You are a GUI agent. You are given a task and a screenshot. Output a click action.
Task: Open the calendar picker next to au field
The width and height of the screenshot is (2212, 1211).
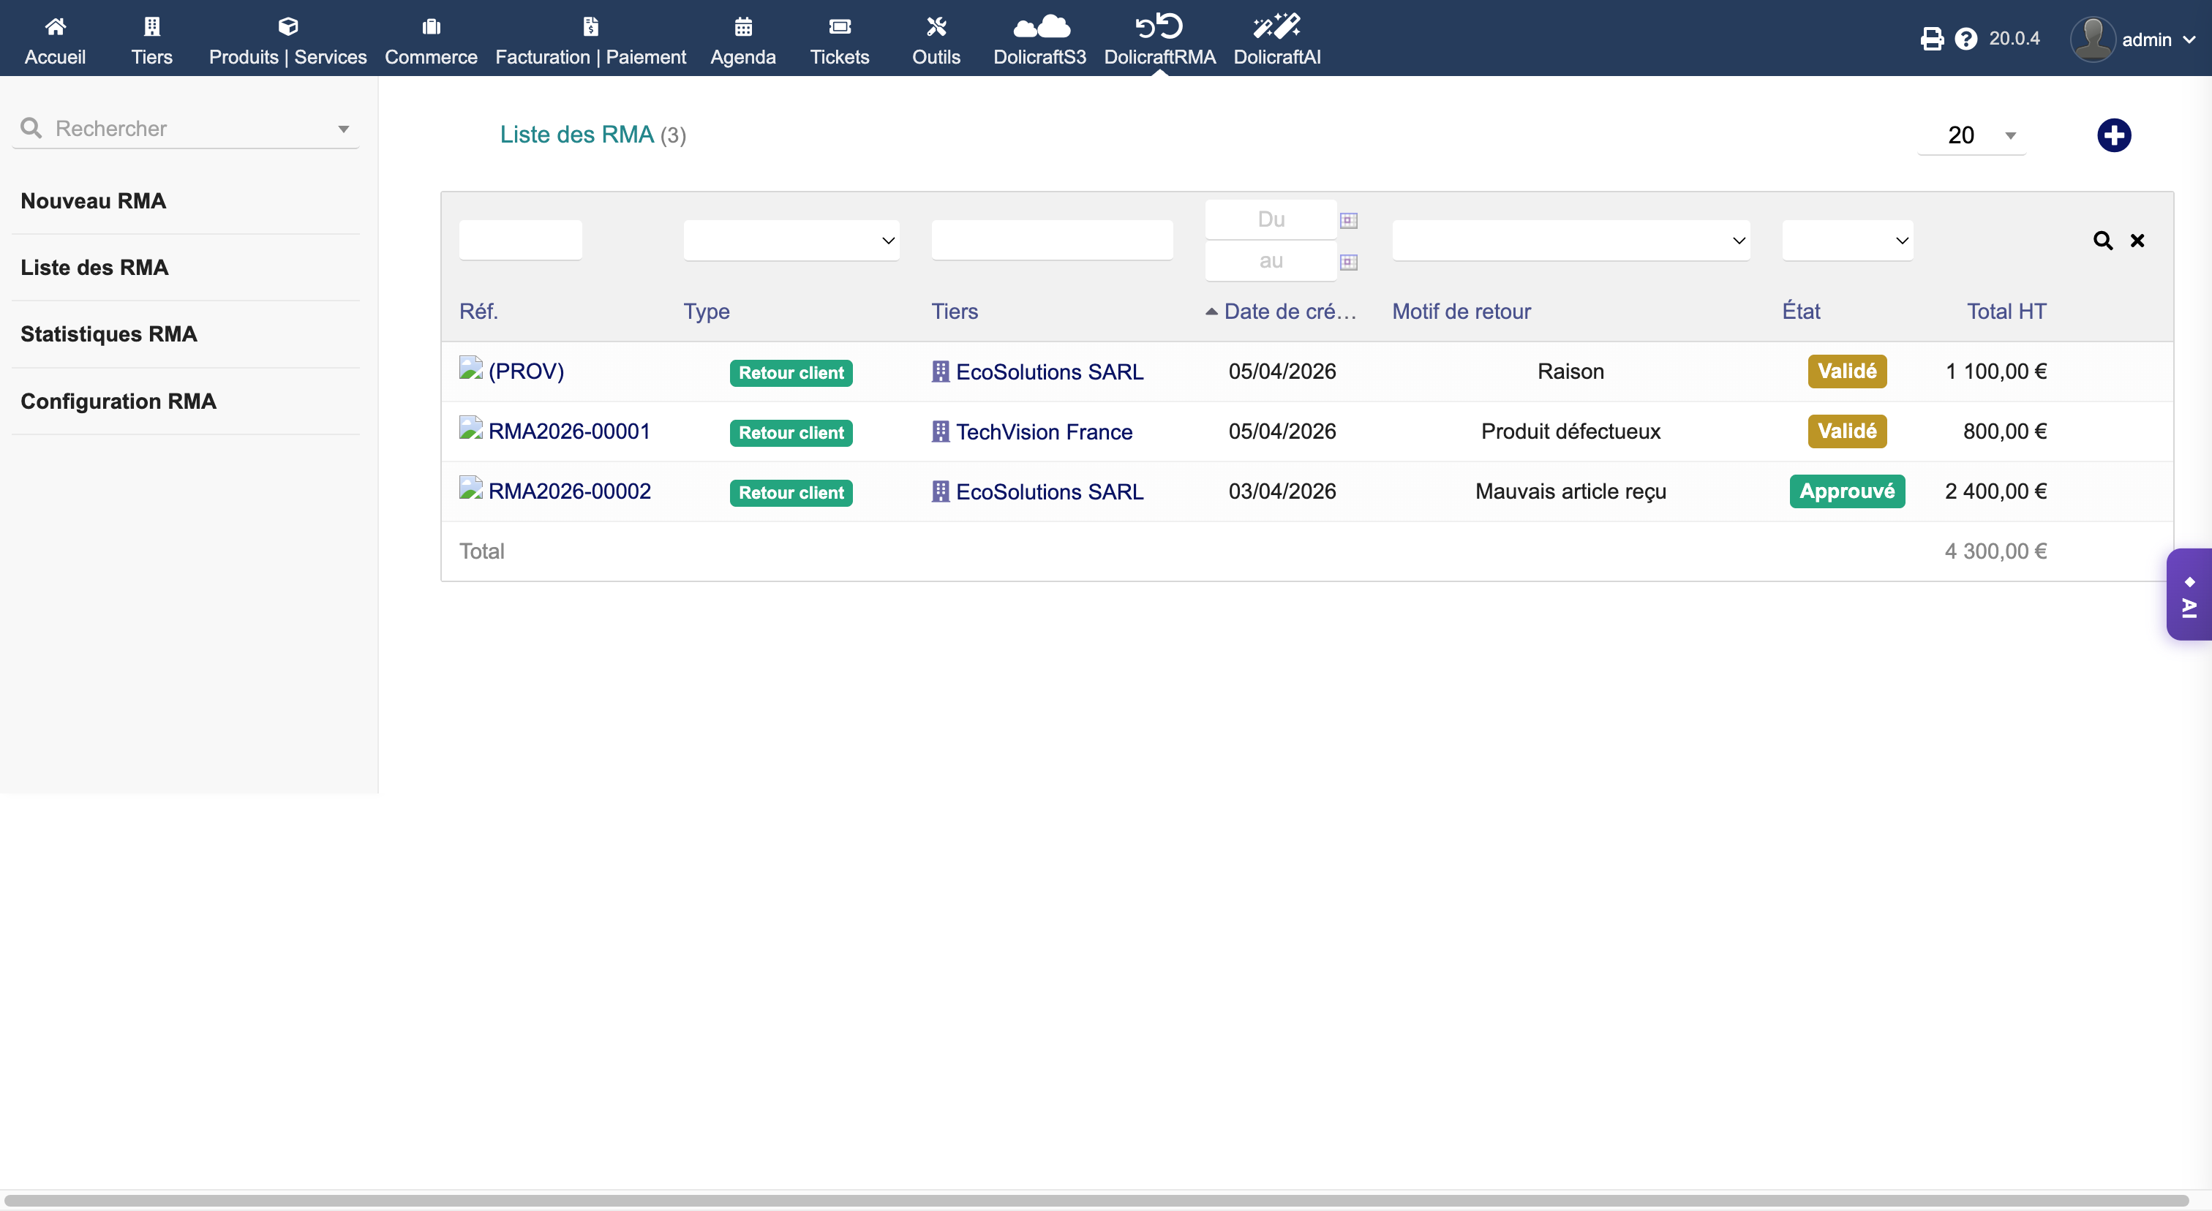point(1348,262)
